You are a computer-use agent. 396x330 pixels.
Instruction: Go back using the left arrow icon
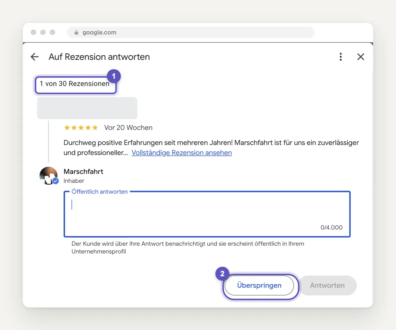pos(35,57)
